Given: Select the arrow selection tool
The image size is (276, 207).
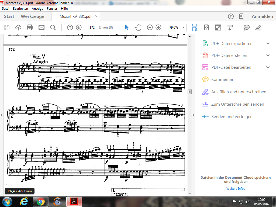Looking at the screenshot, I should (127, 27).
